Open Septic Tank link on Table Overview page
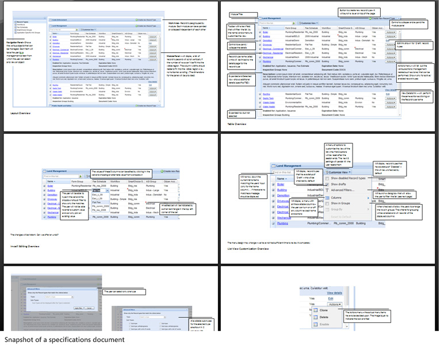440x346 pixels. click(x=268, y=98)
